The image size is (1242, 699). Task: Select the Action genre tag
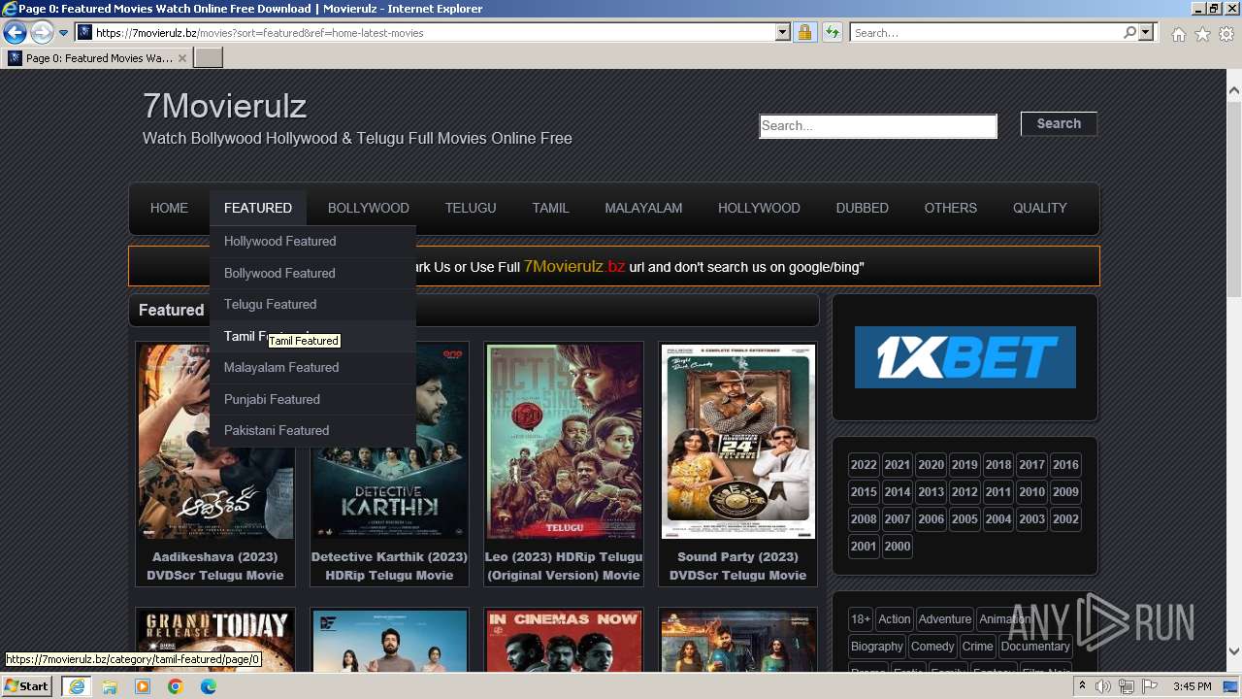click(895, 618)
